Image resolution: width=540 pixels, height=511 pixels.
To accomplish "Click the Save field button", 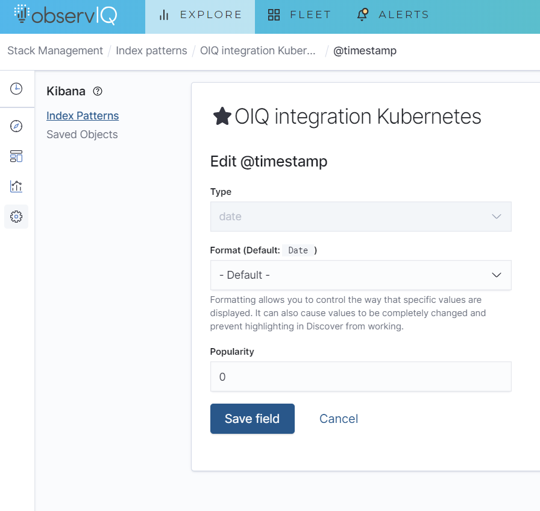I will click(253, 419).
